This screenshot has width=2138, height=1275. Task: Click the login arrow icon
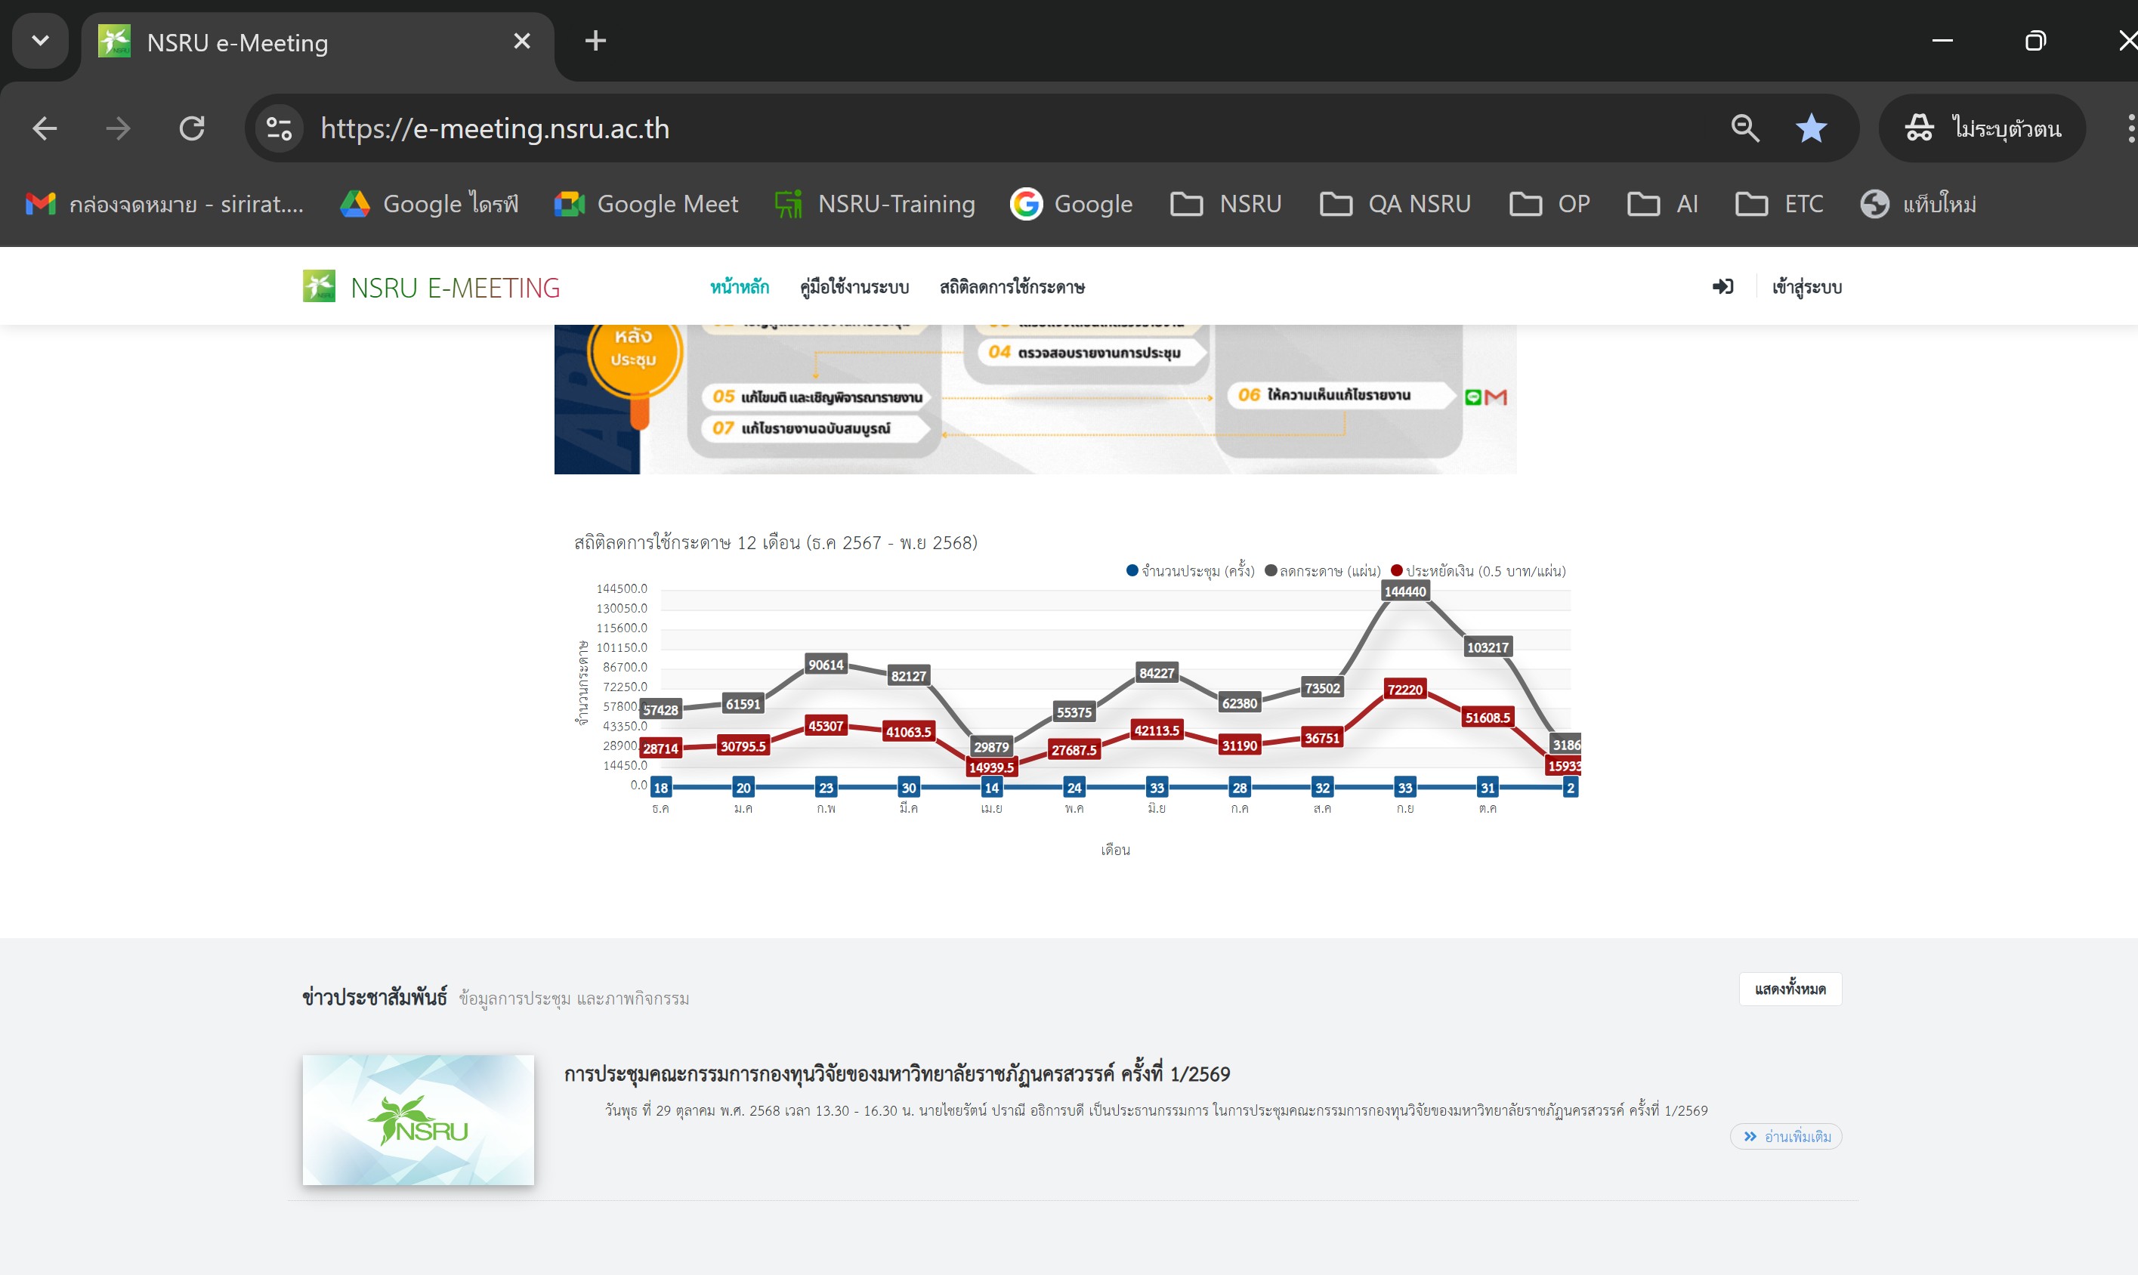1722,287
